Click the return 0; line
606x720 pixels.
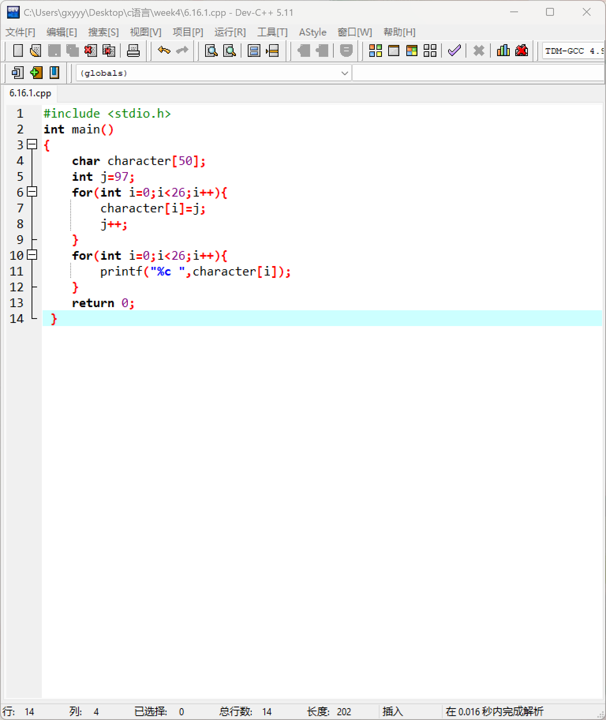pos(103,303)
